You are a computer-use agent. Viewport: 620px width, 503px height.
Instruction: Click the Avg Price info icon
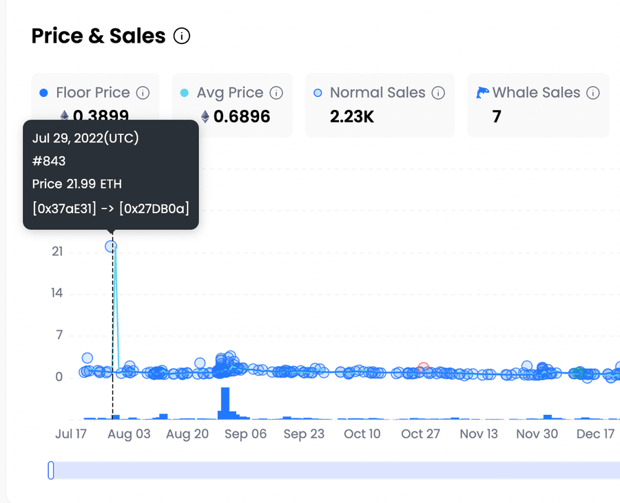[276, 93]
